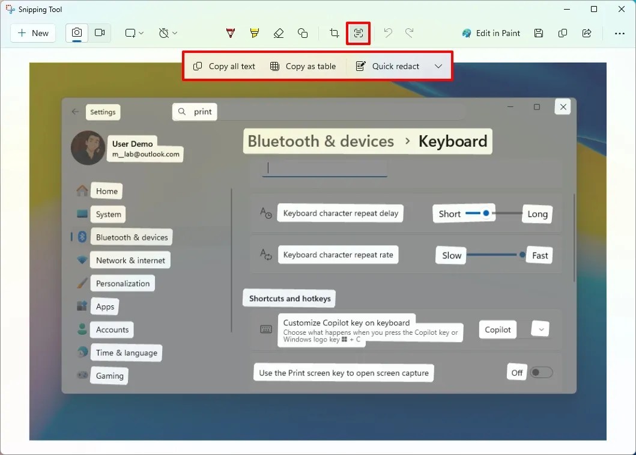This screenshot has height=455, width=636.
Task: Adjust Keyboard character repeat delay slider
Action: pos(494,213)
